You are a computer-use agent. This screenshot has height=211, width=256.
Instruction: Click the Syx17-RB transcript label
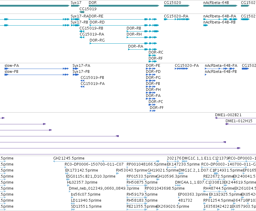click(79, 22)
